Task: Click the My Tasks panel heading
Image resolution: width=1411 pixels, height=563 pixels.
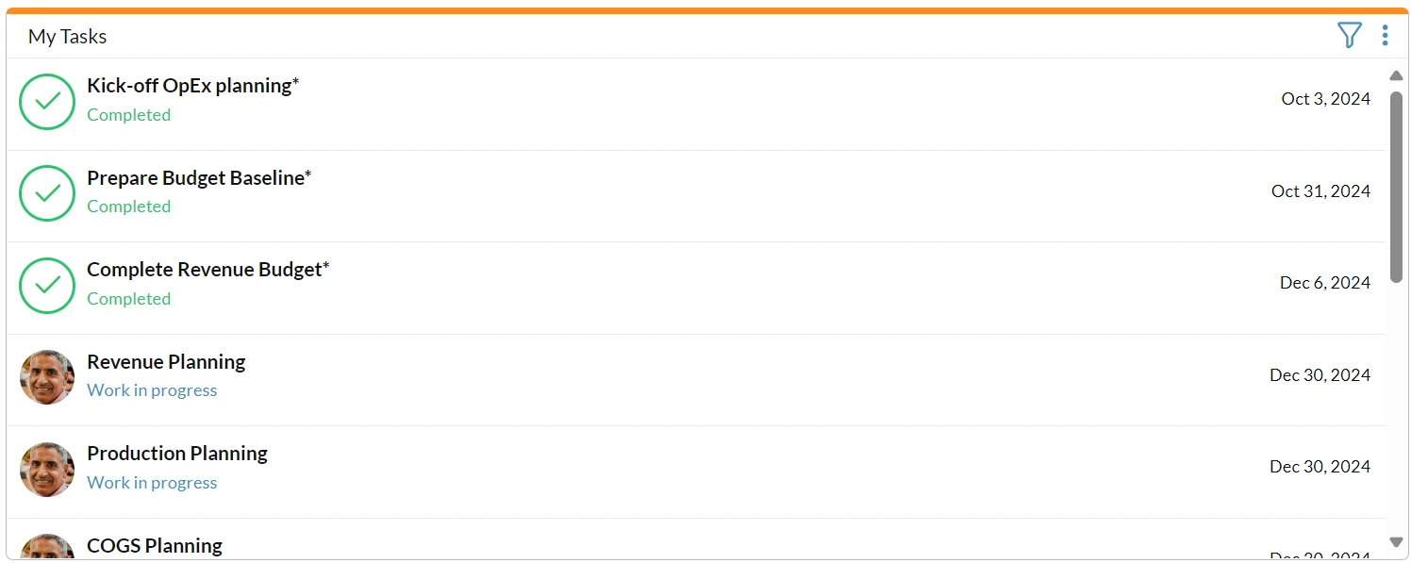Action: [x=67, y=37]
